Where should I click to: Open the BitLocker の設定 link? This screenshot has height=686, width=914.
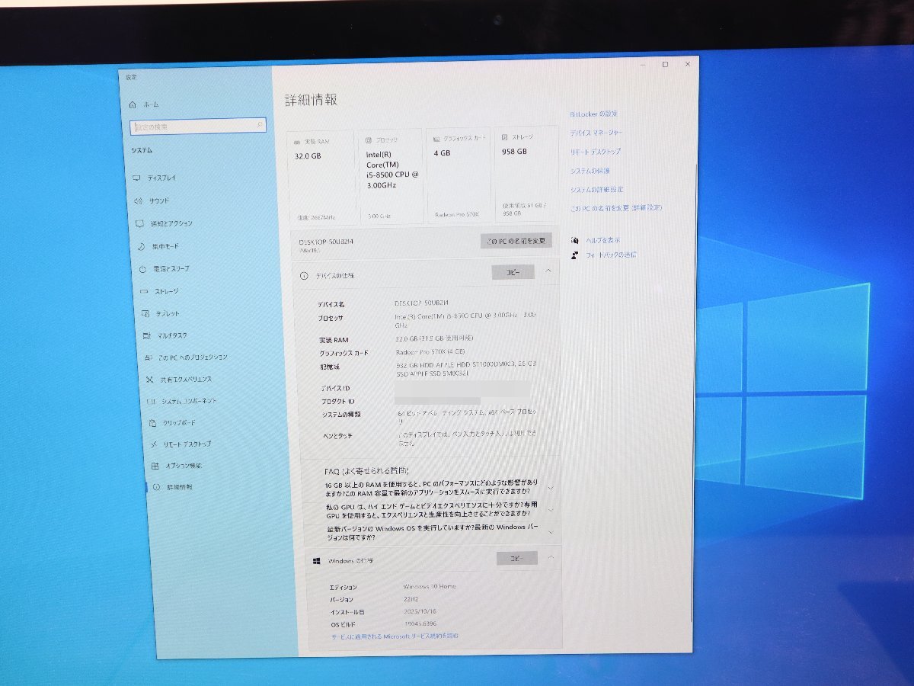tap(594, 114)
